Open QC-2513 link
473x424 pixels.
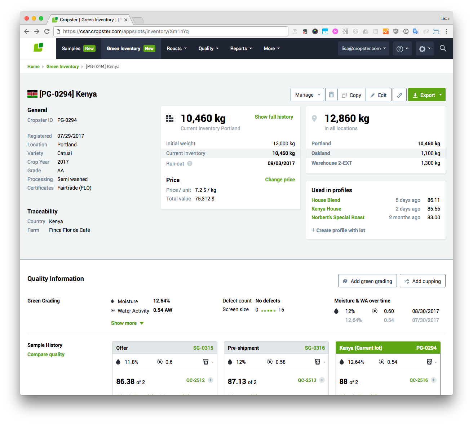307,380
